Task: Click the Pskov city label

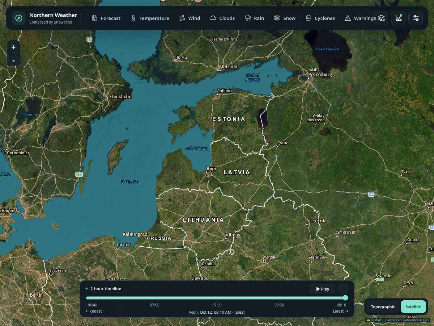Action: point(282,143)
